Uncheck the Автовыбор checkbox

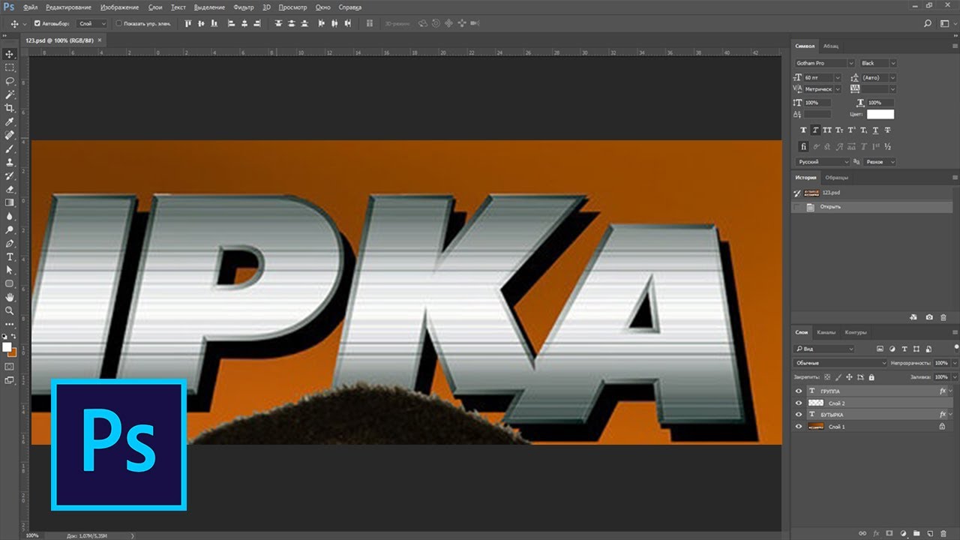click(x=37, y=23)
